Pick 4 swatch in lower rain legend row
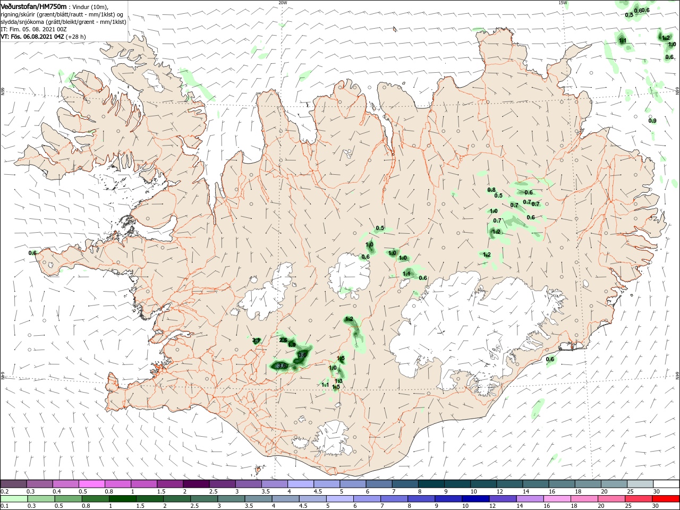Screen dimensions: 680x510 [x=285, y=499]
